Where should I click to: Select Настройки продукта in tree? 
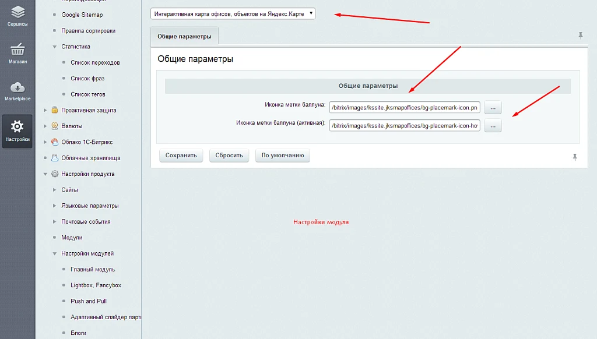point(88,174)
